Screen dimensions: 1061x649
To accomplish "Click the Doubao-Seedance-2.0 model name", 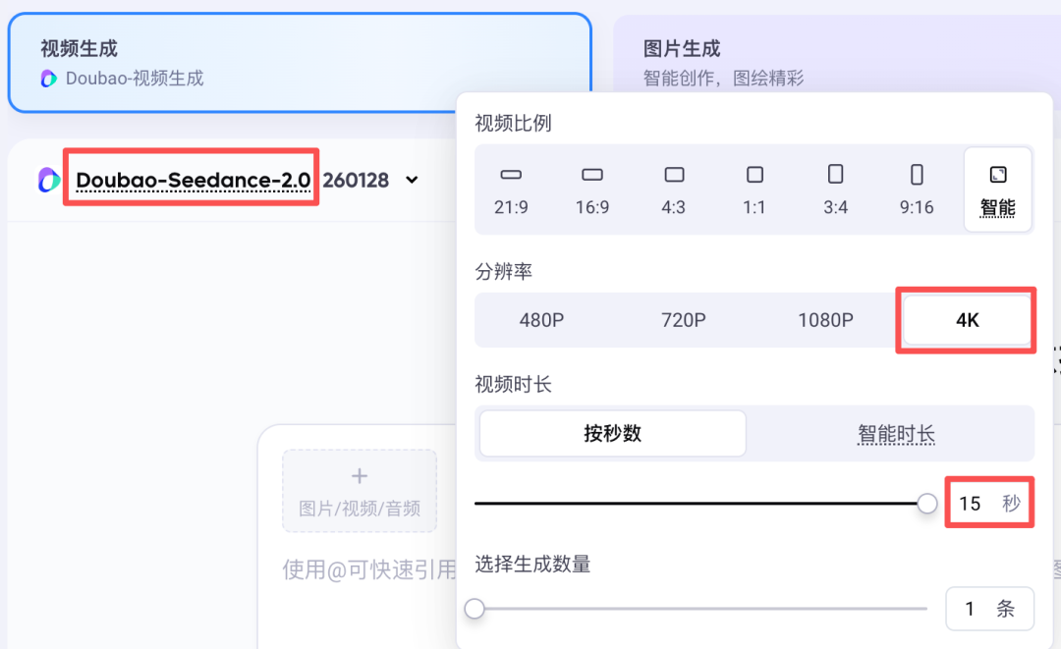I will tap(193, 180).
